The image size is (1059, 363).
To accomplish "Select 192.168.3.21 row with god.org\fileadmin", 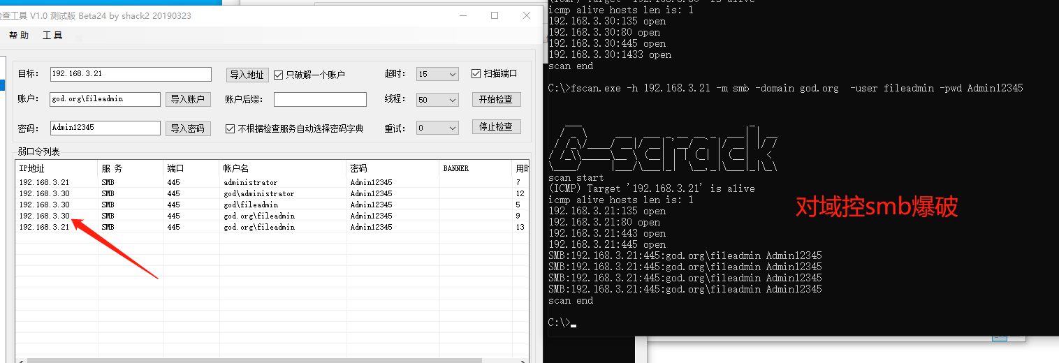I will [x=273, y=227].
